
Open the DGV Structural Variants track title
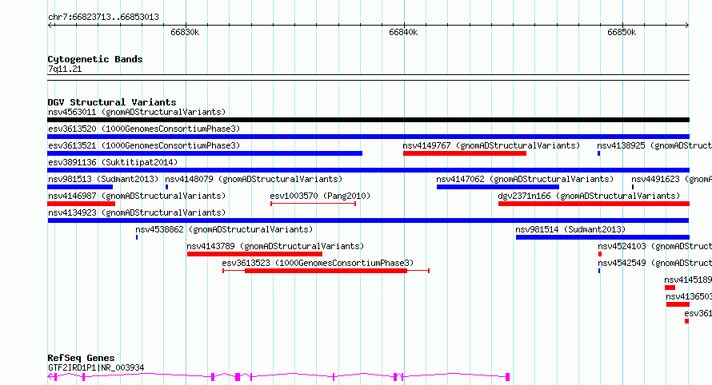tap(112, 102)
